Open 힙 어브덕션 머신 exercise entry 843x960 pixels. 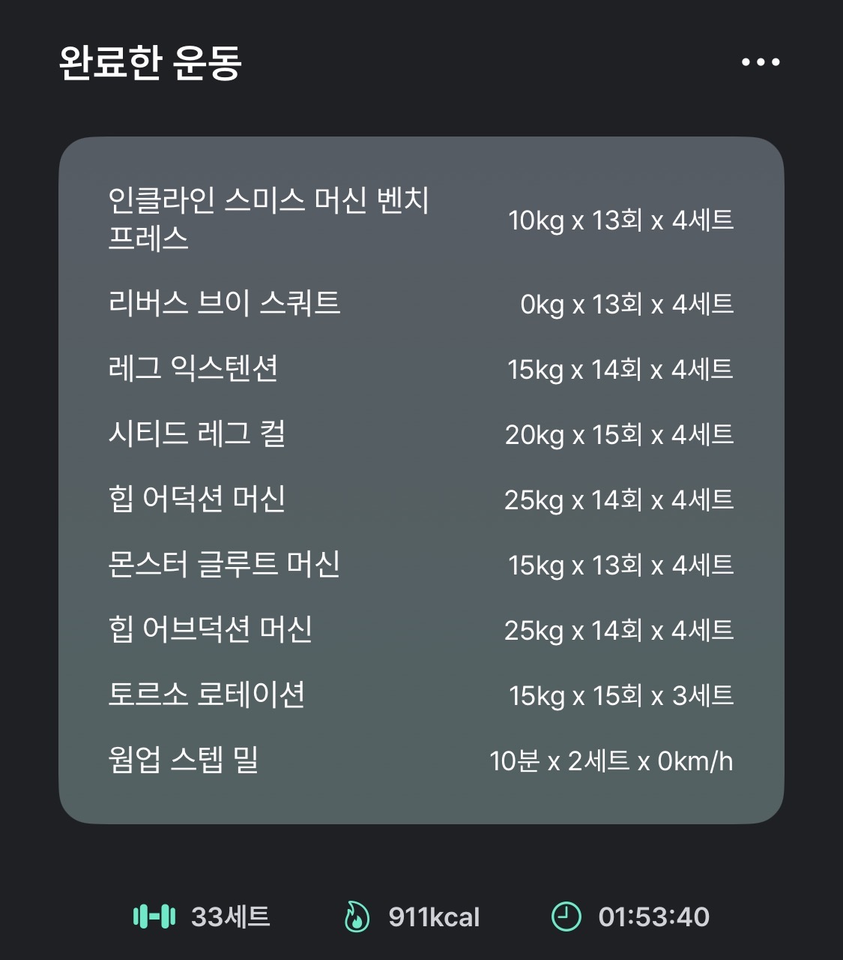421,630
